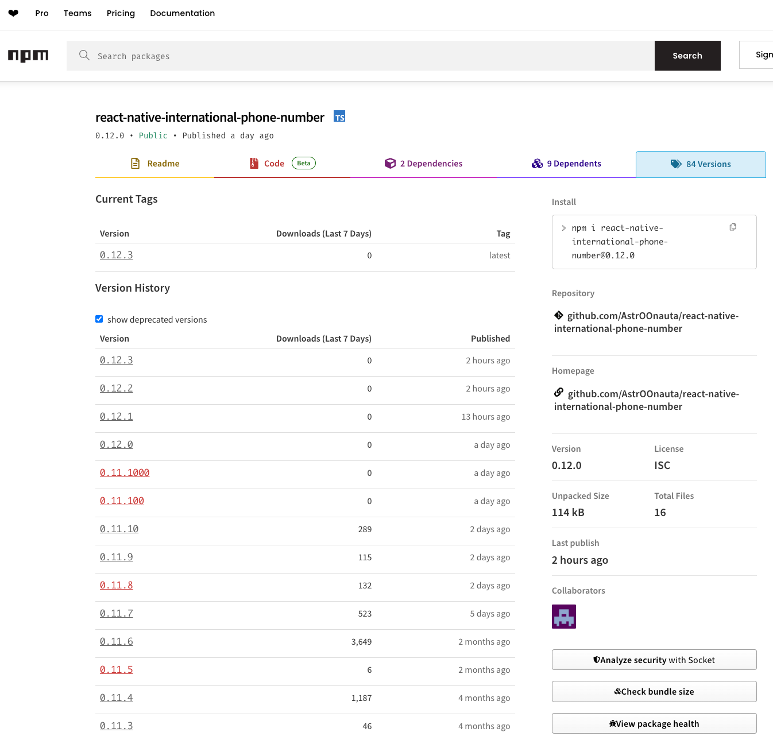Open deprecated version 0.11.5 link
Viewport: 773px width, 740px height.
tap(117, 669)
